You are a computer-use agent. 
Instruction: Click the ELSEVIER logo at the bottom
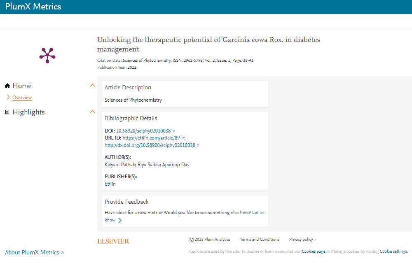click(x=113, y=241)
